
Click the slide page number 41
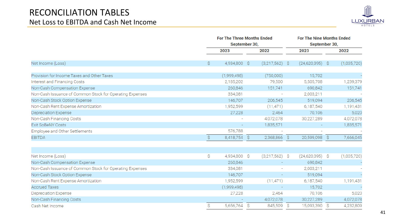(383, 212)
